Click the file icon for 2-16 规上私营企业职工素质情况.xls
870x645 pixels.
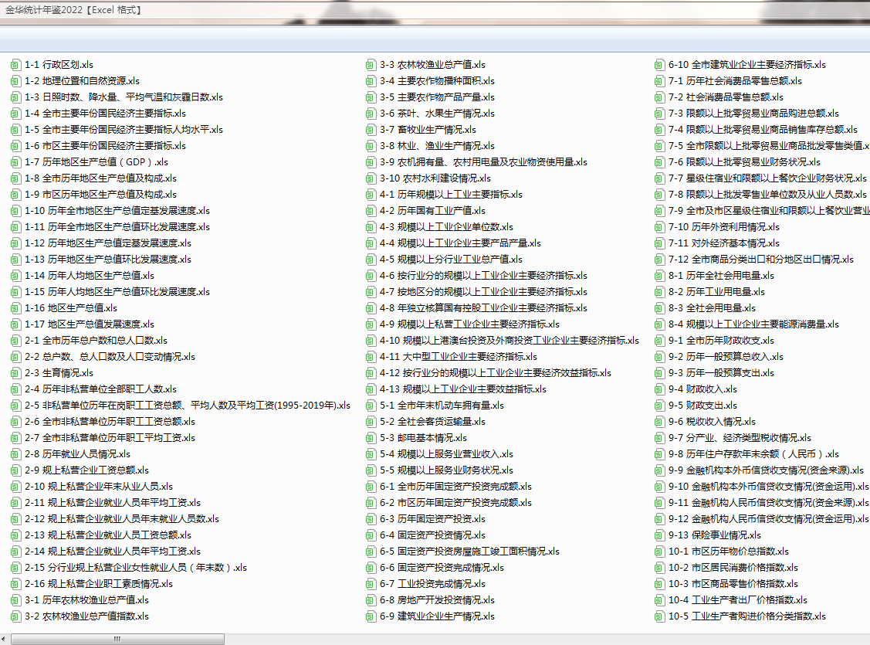(15, 585)
